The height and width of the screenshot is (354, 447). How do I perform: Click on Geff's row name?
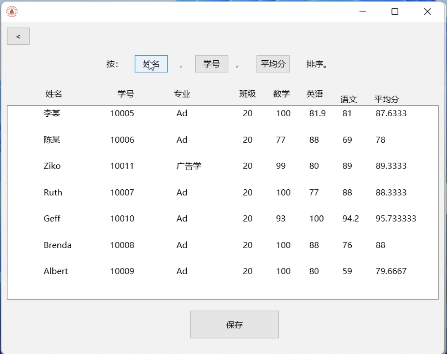(52, 219)
